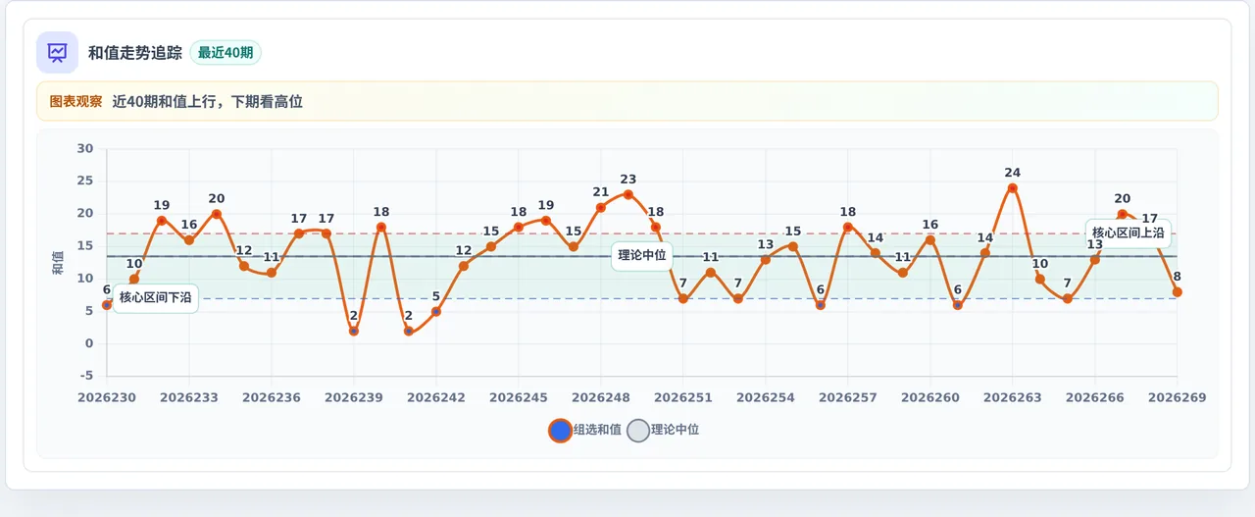Select the value 11 point above 2026236
1255x517 pixels.
coord(272,273)
